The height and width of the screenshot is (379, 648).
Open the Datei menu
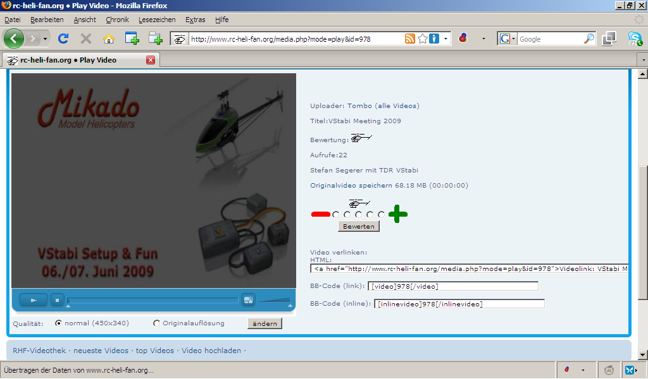pos(13,20)
